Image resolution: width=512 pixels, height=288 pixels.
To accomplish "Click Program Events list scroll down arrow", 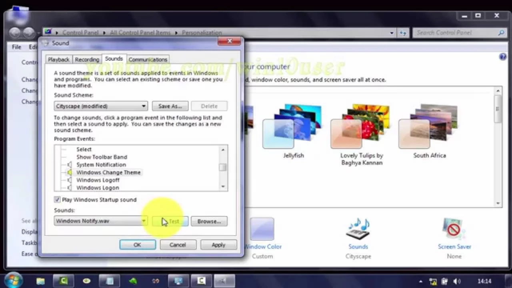I will click(223, 186).
